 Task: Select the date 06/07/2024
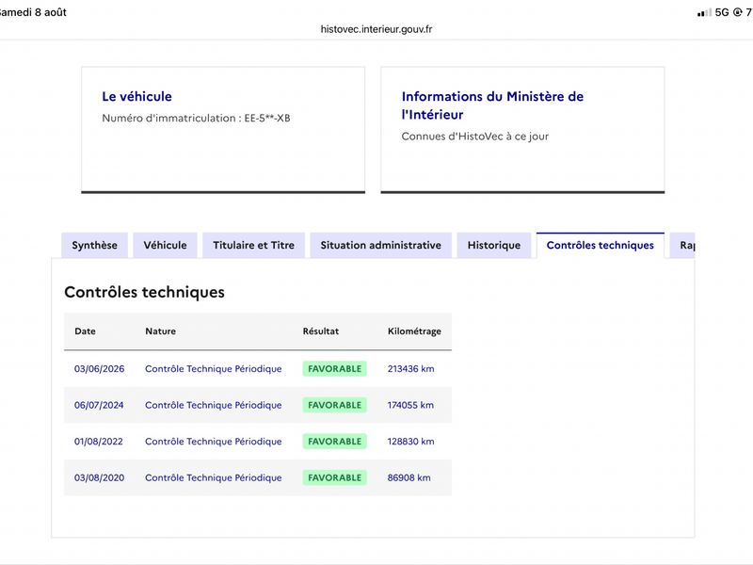99,405
